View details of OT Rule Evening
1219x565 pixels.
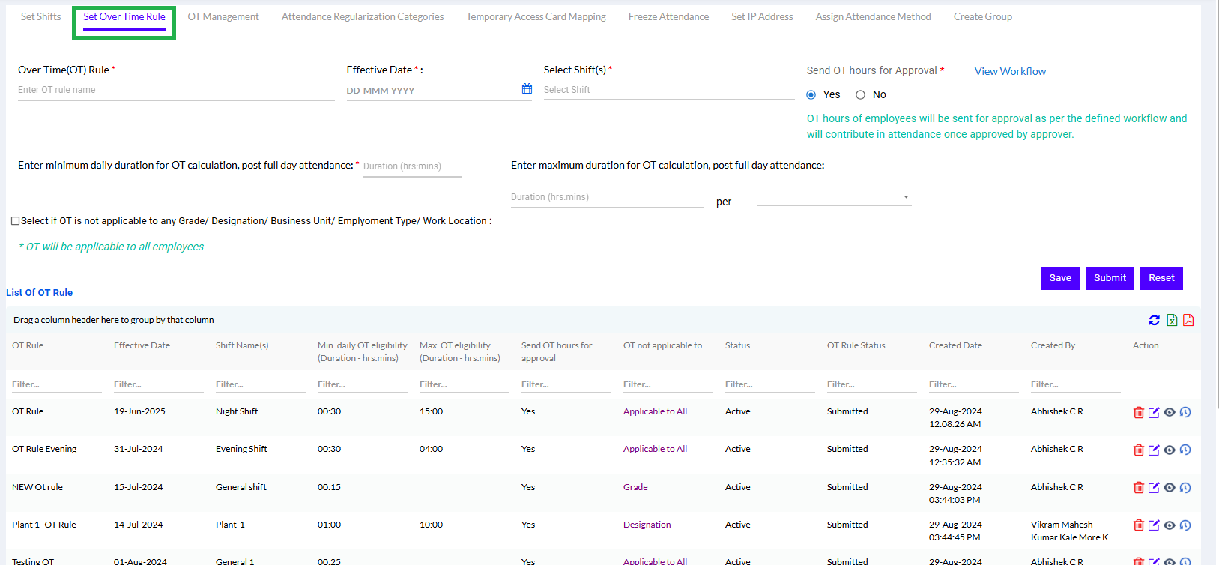pyautogui.click(x=1170, y=450)
